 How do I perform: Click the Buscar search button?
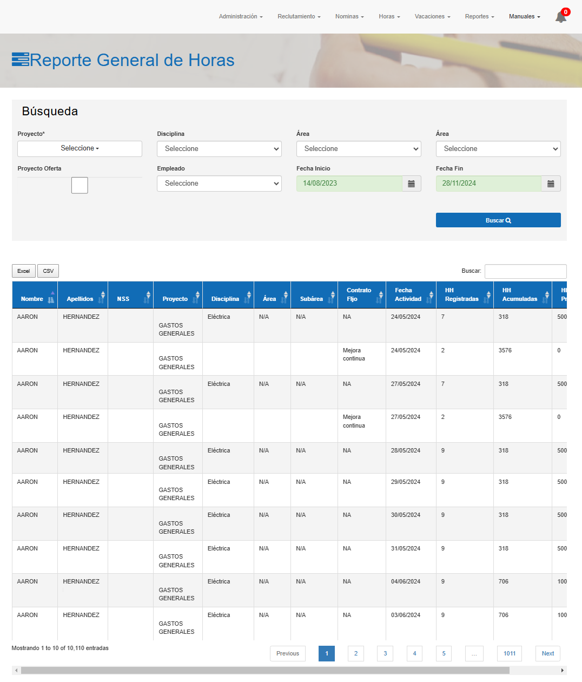pyautogui.click(x=498, y=220)
